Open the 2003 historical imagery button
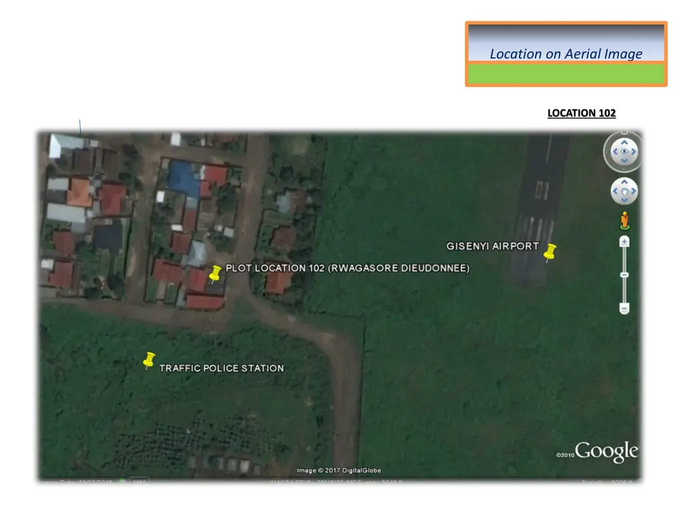683x512 pixels. [139, 480]
